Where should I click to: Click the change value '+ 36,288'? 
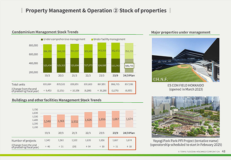click(x=101, y=90)
